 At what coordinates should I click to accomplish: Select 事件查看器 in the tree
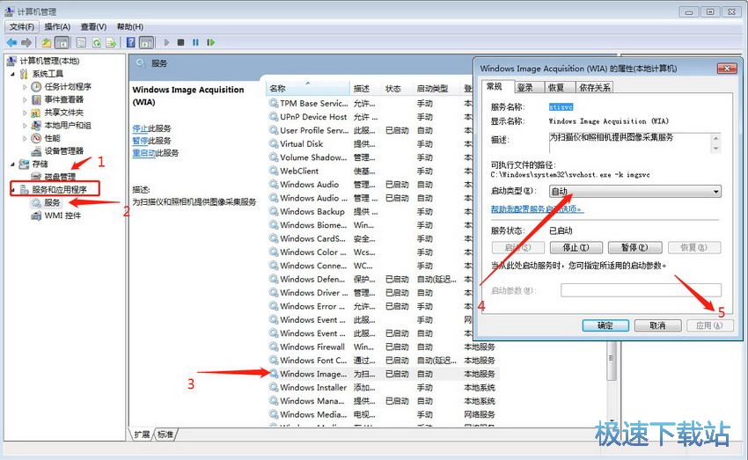(63, 99)
